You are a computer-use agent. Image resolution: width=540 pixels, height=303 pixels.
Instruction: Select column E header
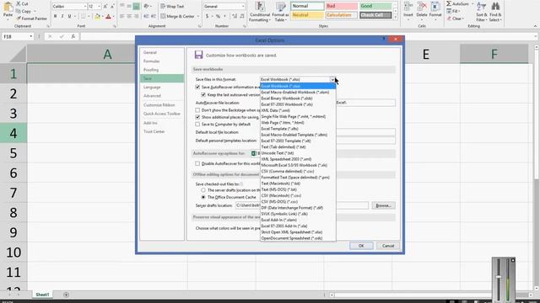pos(426,54)
